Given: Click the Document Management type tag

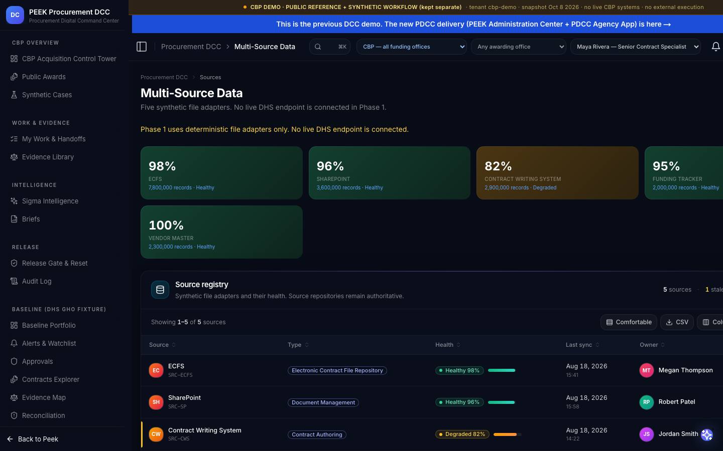Looking at the screenshot, I should (323, 402).
